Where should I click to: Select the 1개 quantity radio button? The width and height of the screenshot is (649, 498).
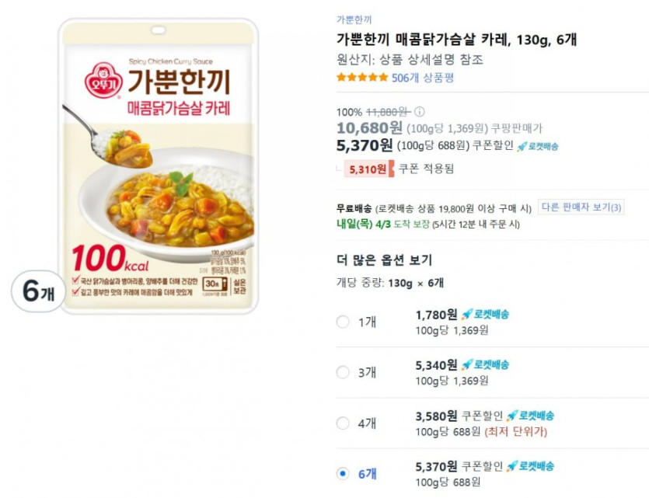(x=343, y=322)
